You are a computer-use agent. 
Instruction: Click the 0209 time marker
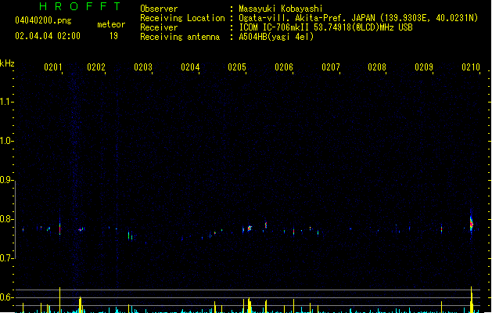coord(424,67)
